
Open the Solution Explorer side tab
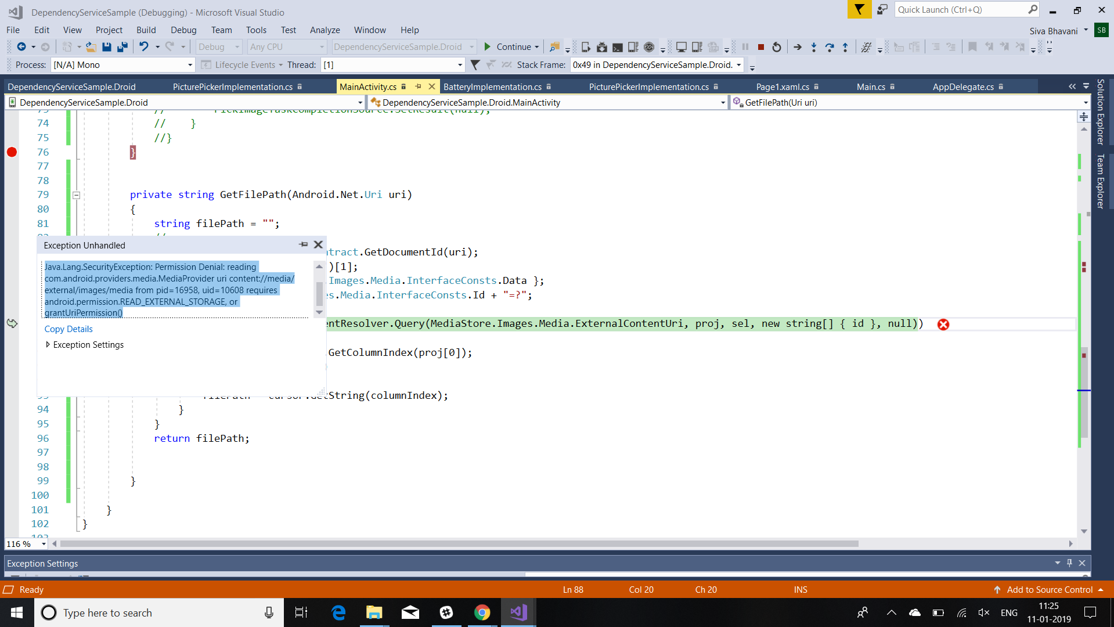(x=1099, y=111)
